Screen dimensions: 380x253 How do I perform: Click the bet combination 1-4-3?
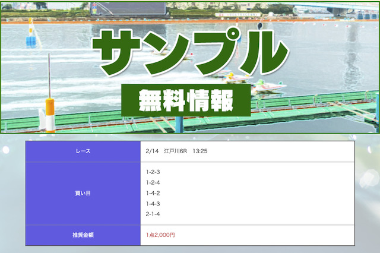[x=153, y=204]
